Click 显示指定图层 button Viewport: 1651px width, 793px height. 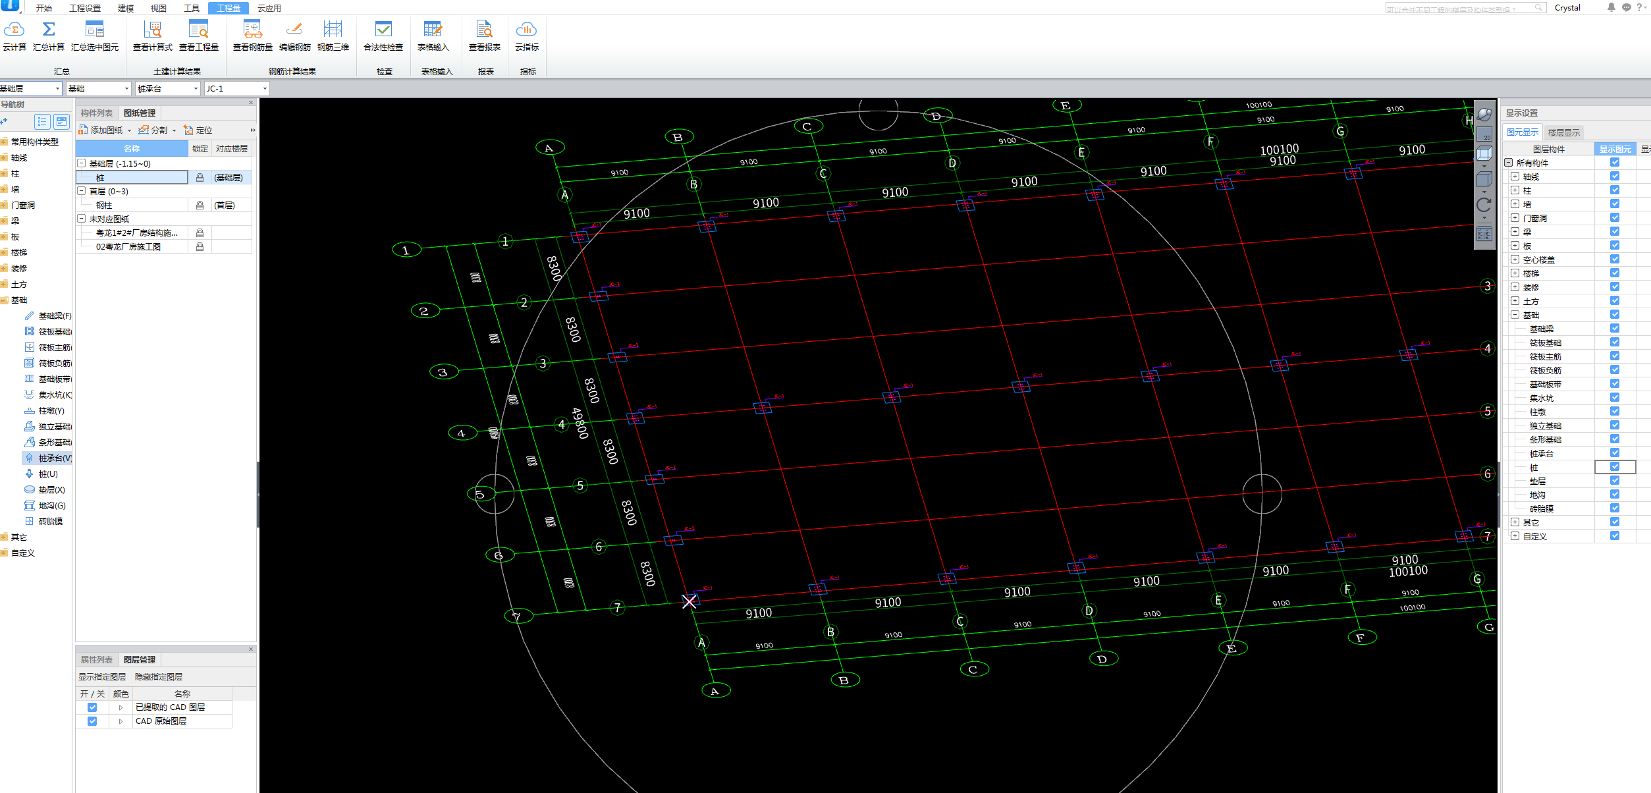point(102,676)
